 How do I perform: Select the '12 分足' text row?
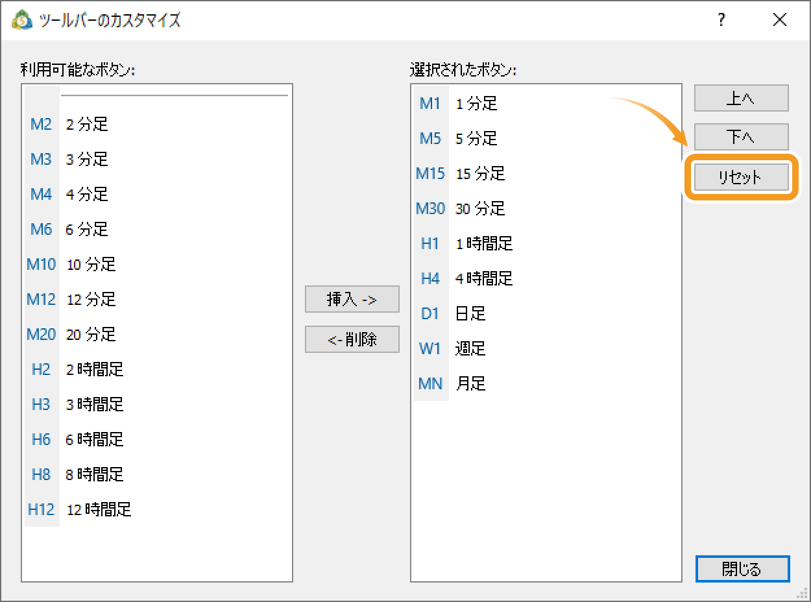coord(91,300)
